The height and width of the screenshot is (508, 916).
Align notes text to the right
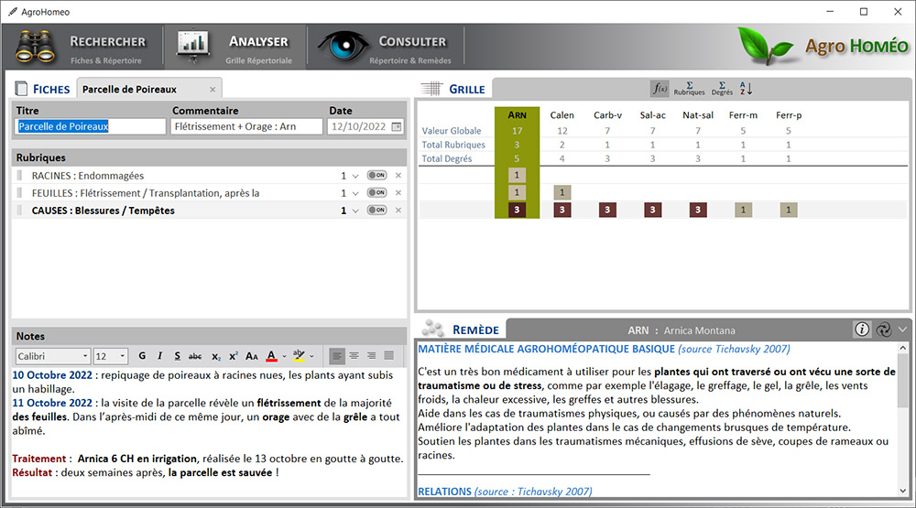click(x=372, y=355)
